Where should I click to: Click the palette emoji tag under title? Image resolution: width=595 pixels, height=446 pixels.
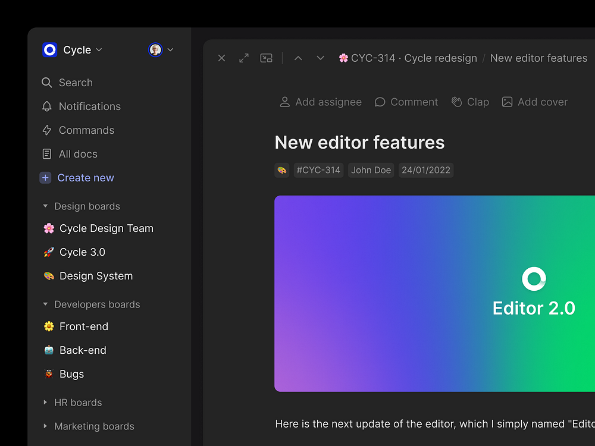point(282,170)
